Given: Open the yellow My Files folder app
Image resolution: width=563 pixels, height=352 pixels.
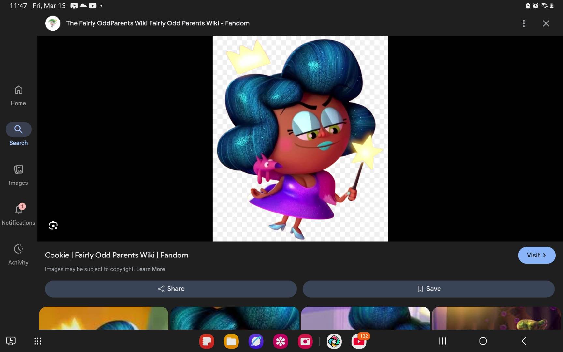Looking at the screenshot, I should point(231,341).
